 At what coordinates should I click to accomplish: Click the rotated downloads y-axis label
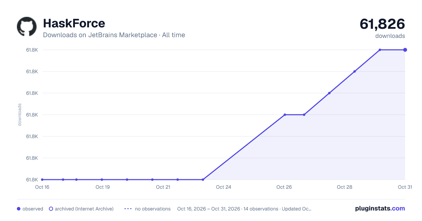[20, 115]
